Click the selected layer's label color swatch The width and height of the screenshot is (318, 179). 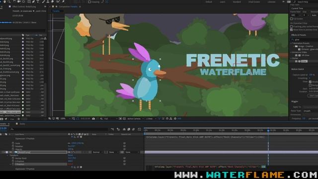(6, 152)
